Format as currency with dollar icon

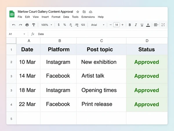click(59, 25)
